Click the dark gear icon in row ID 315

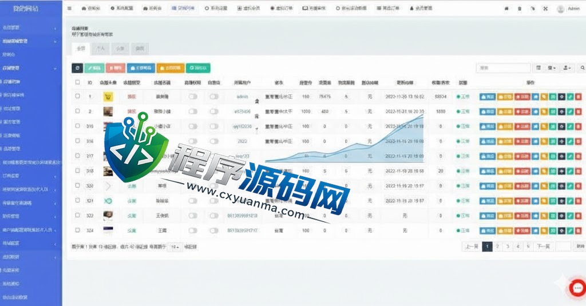561,126
